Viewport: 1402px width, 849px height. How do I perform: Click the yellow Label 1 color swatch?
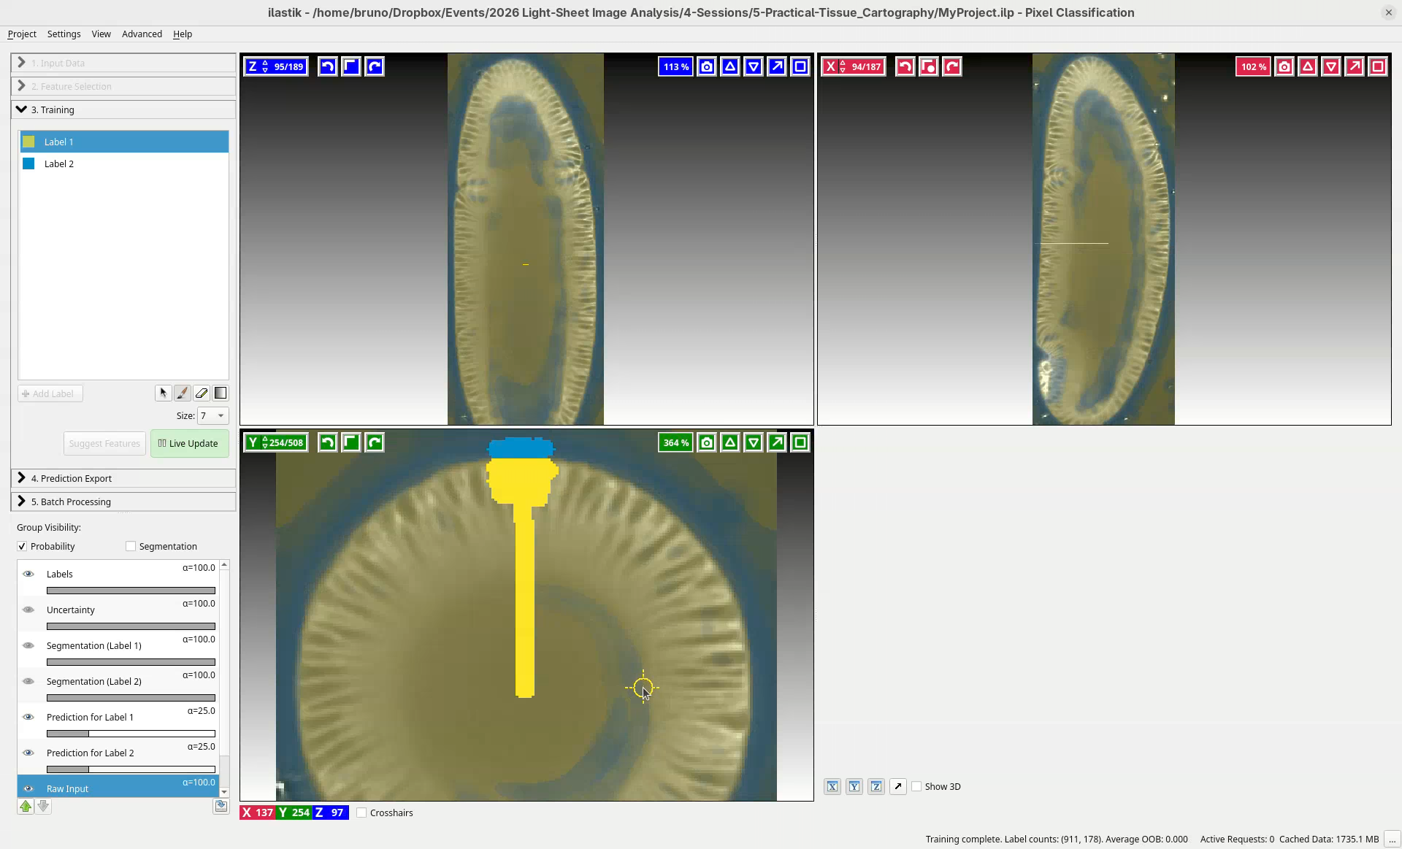pyautogui.click(x=28, y=142)
